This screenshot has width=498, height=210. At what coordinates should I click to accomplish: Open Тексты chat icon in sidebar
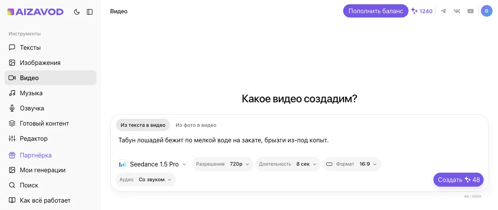click(x=12, y=47)
